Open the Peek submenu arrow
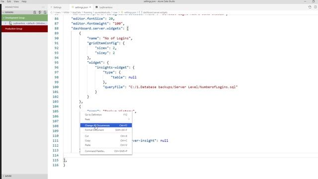The height and width of the screenshot is (179, 318). (129, 119)
